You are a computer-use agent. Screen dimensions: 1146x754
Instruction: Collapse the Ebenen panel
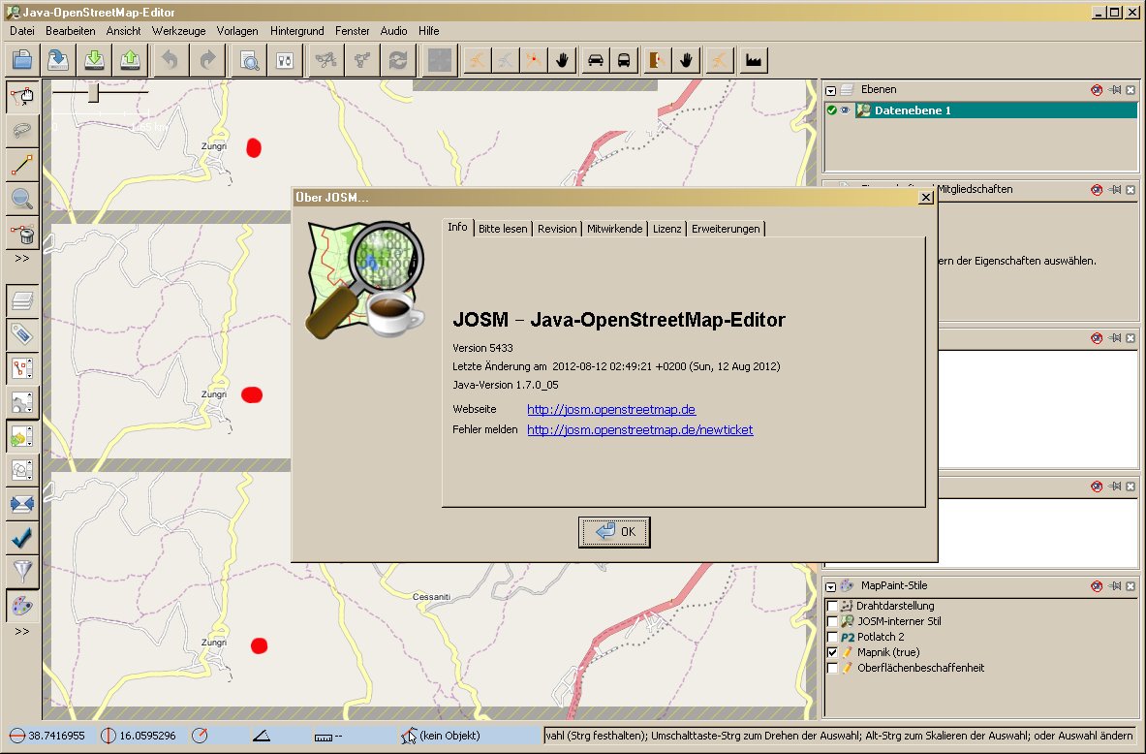pos(830,90)
